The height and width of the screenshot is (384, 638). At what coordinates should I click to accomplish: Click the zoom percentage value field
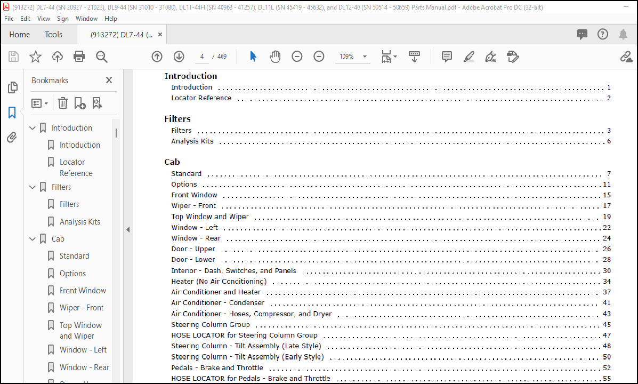click(x=346, y=57)
